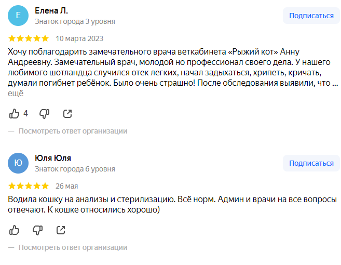Expand full review text via ещё

click(16, 94)
